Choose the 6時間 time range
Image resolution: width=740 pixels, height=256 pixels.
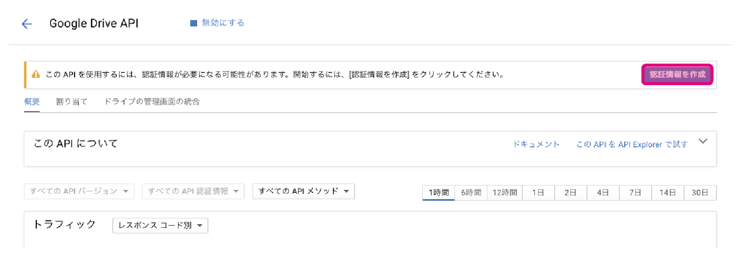click(x=471, y=193)
